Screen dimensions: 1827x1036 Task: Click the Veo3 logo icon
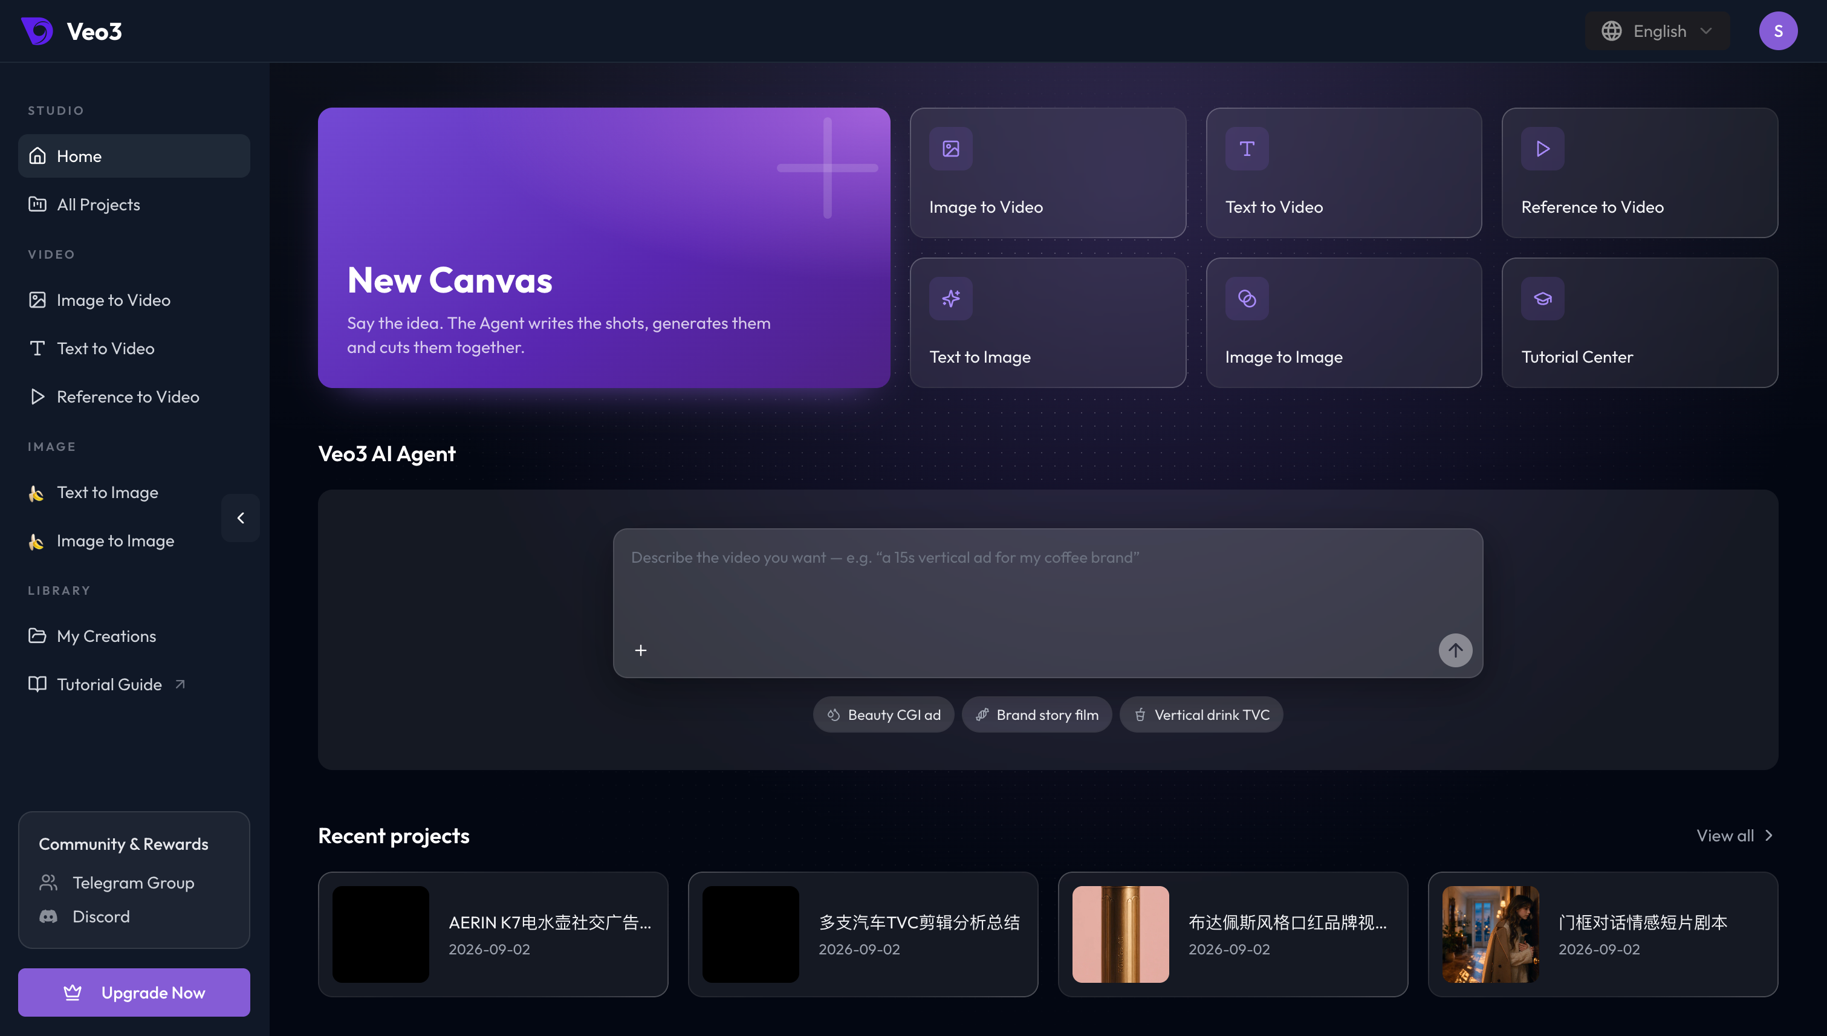[x=37, y=31]
